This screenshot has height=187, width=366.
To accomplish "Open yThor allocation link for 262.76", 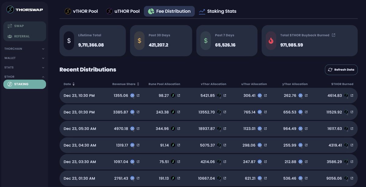I will (306, 96).
